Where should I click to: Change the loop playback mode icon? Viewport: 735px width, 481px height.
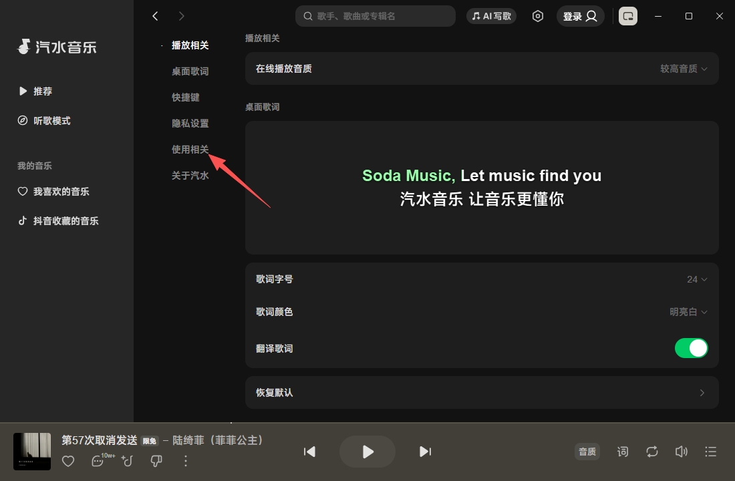click(652, 452)
